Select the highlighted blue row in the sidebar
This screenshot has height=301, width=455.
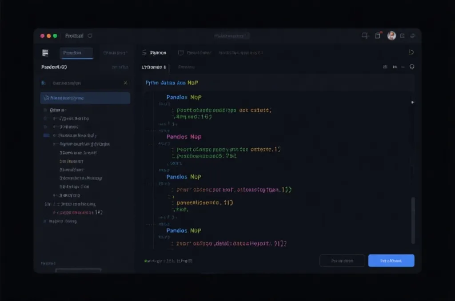click(85, 98)
